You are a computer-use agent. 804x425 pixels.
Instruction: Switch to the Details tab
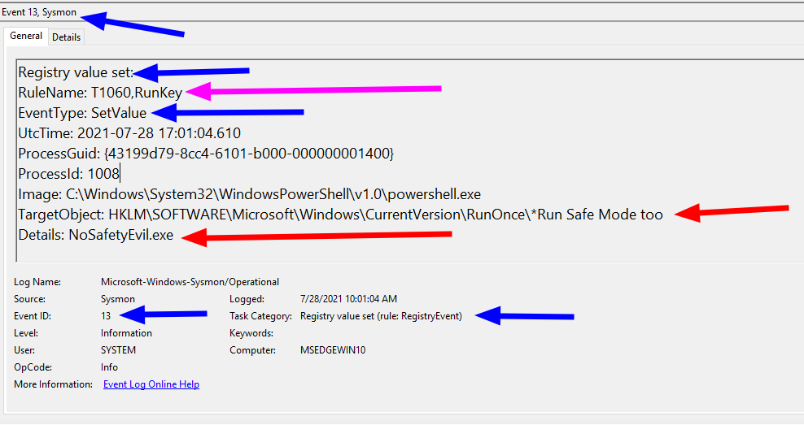click(67, 37)
